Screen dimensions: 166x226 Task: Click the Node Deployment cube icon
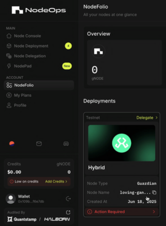9,46
